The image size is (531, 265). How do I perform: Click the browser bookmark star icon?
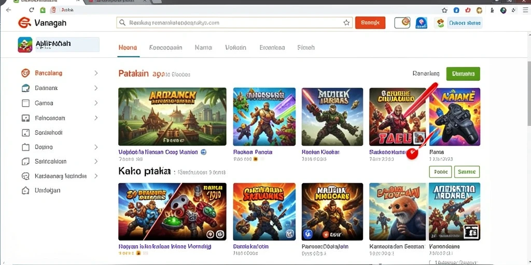pos(444,10)
